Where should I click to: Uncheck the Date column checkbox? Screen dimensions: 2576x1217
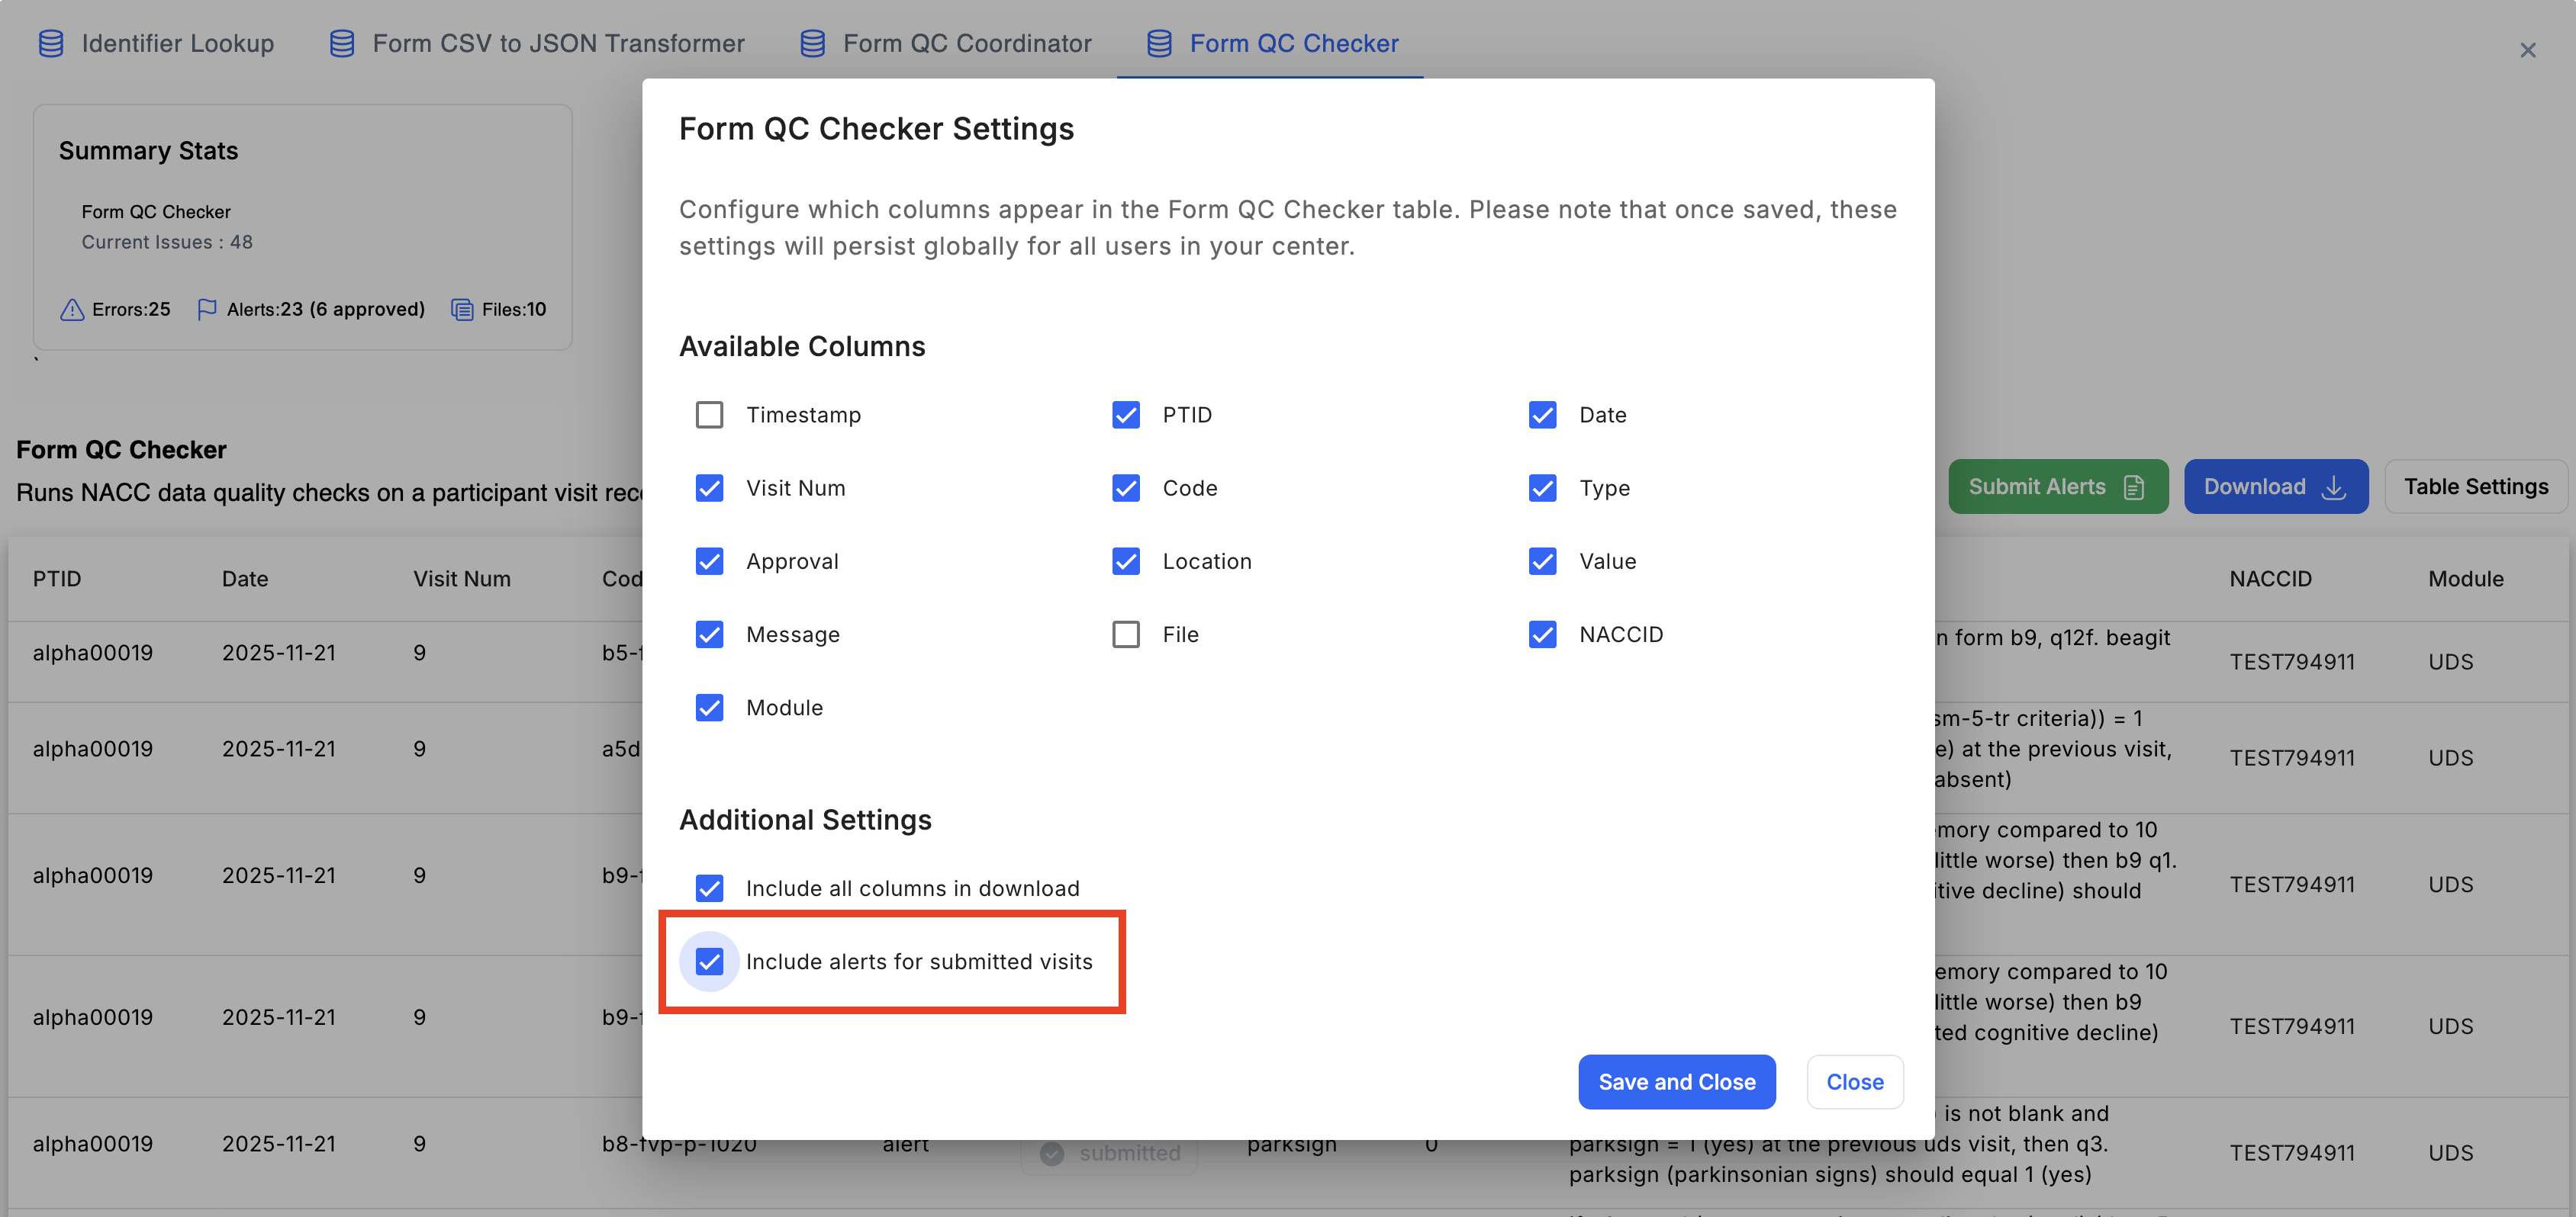[1542, 415]
